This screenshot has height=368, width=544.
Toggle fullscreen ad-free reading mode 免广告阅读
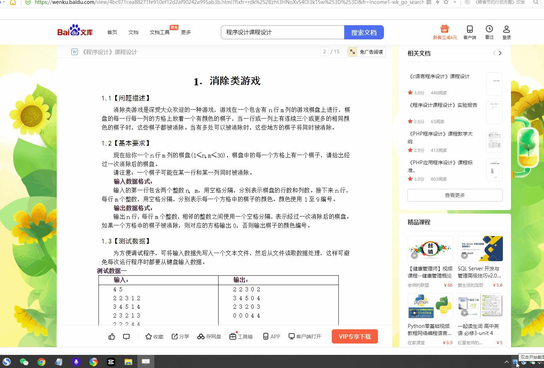pos(366,51)
